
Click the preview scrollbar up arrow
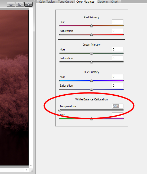click(x=31, y=10)
